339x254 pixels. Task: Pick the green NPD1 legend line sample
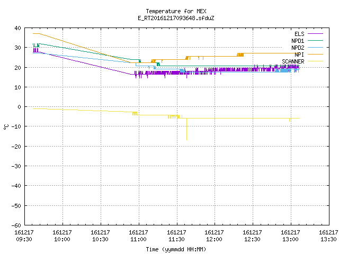(315, 40)
